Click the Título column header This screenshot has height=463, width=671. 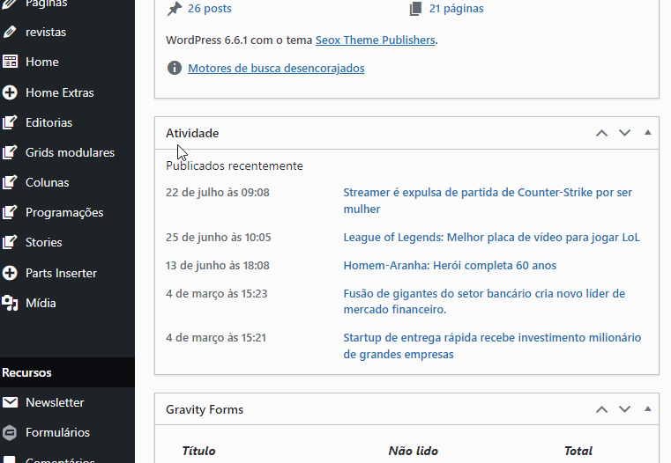coord(198,451)
